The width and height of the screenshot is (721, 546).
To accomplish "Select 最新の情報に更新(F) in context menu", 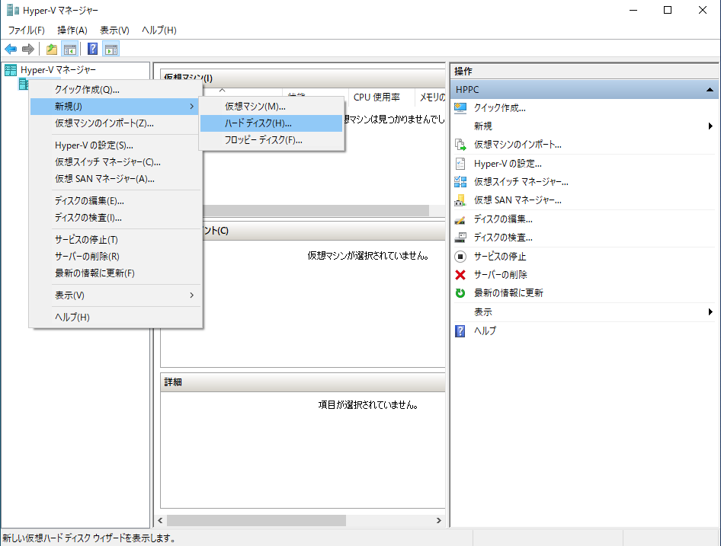I will [x=115, y=273].
